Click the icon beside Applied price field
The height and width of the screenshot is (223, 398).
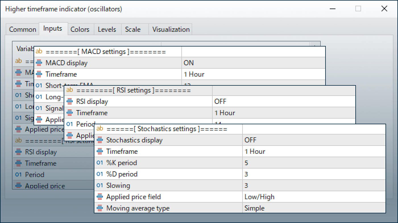tap(100, 197)
